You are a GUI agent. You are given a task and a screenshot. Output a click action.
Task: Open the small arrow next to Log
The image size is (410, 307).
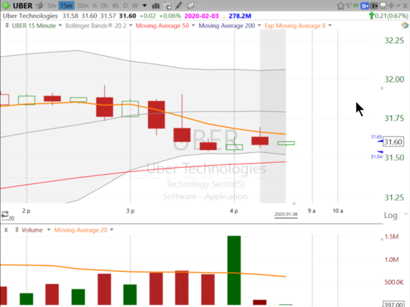tap(405, 214)
